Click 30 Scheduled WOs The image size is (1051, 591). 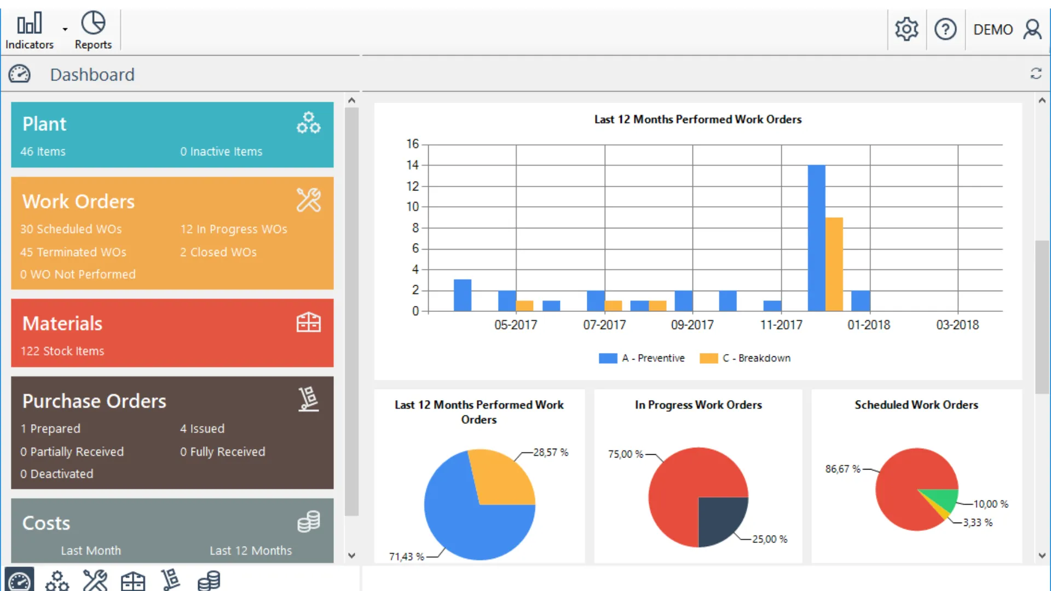click(71, 229)
